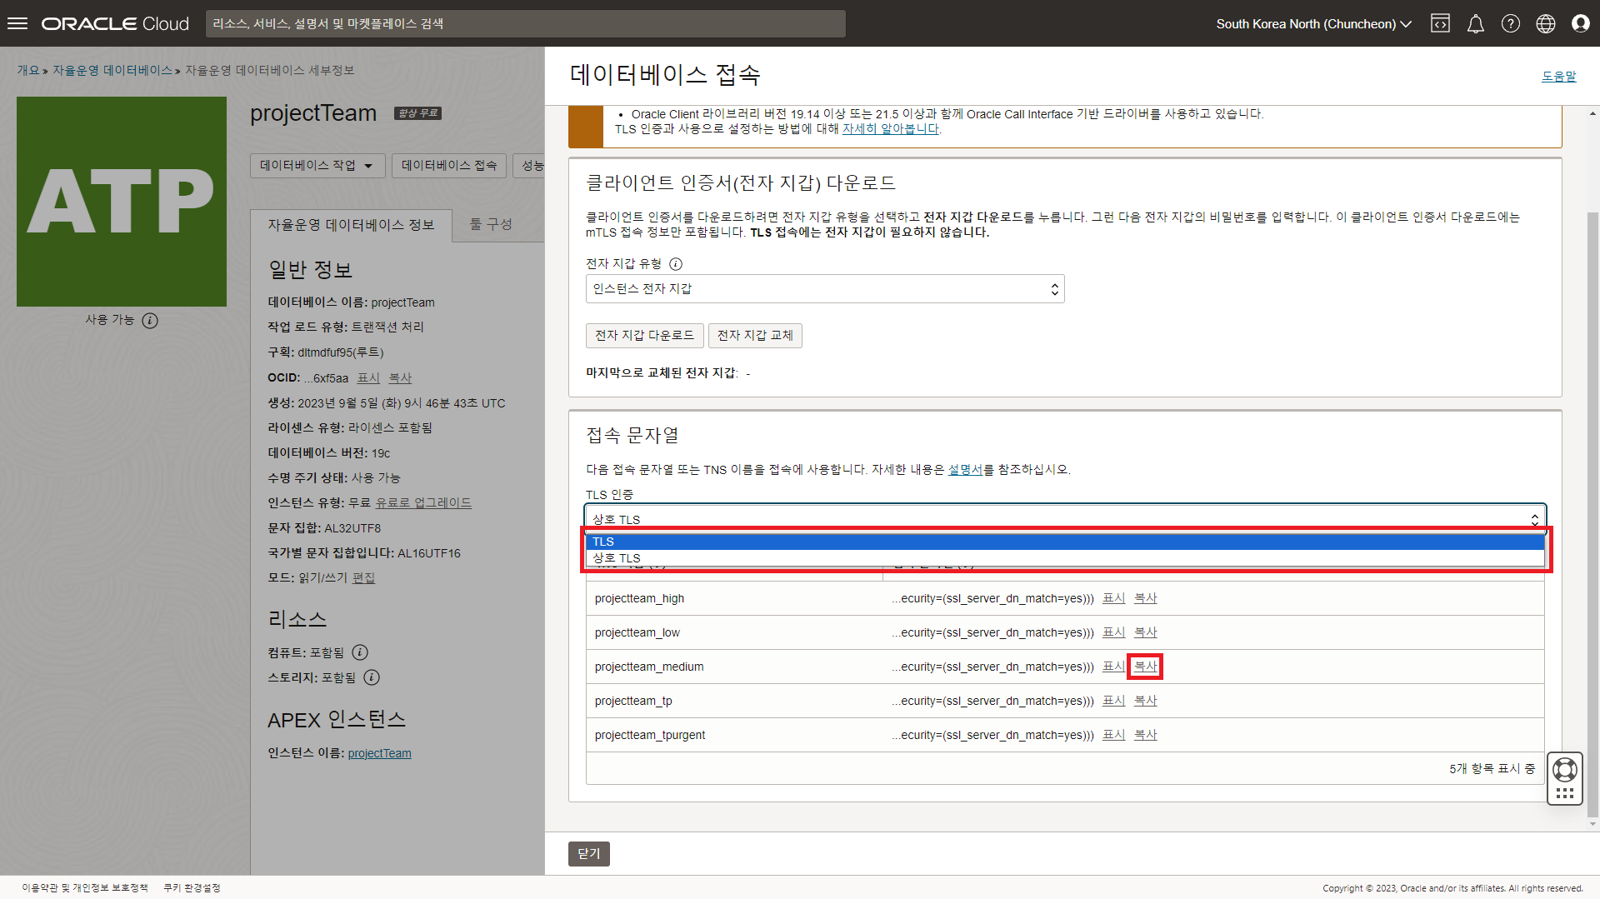This screenshot has height=899, width=1600.
Task: Open the 자세히 알아봅니다 link
Action: click(891, 129)
